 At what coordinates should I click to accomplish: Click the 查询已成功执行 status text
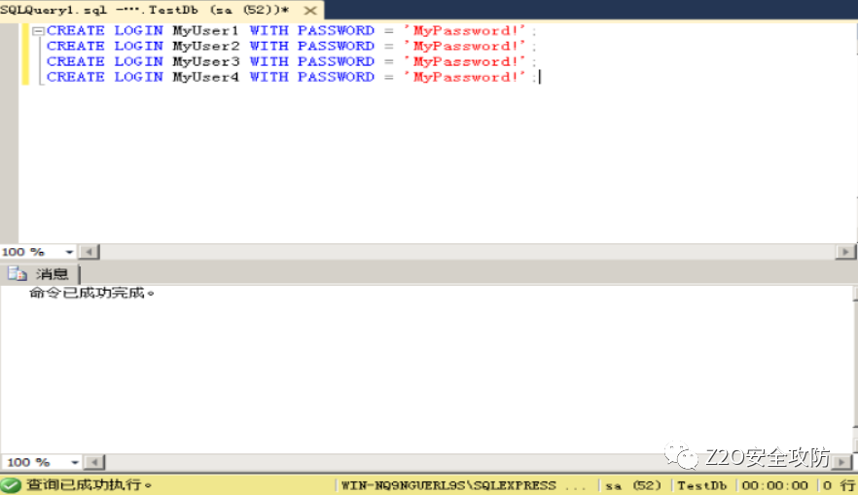(x=89, y=484)
